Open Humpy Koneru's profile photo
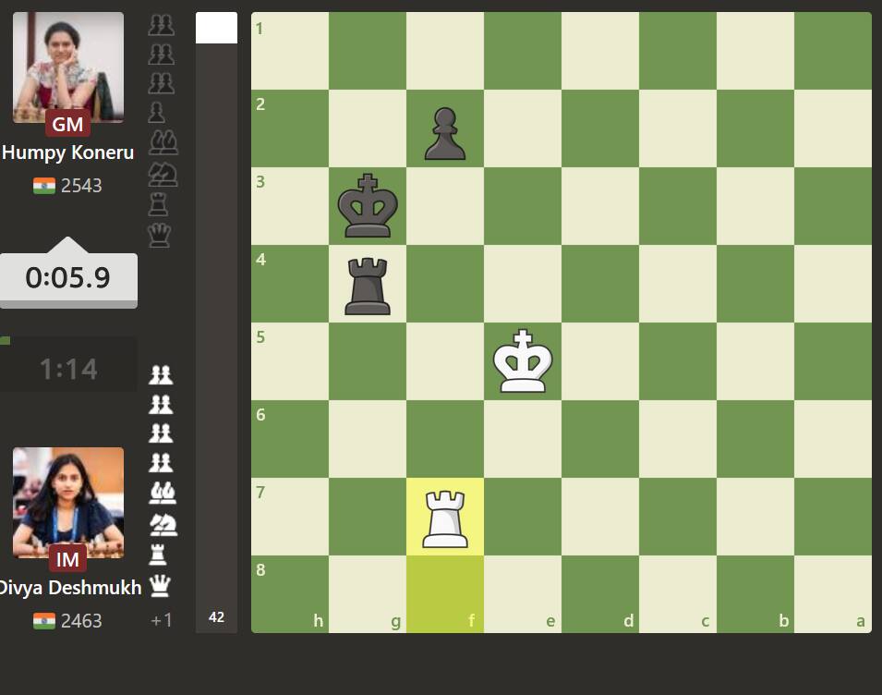 point(68,67)
